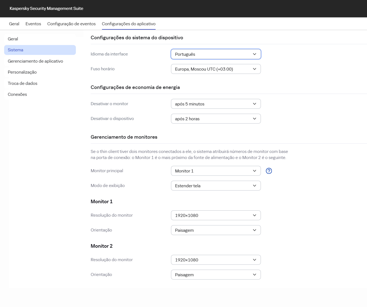Open Monitor 2 resolution dropdown
Viewport: 367px width, 307px height.
(216, 260)
